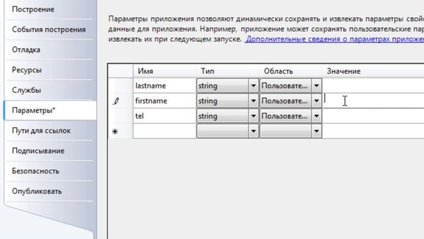Click the Область column header
This screenshot has height=239, width=424.
[291, 71]
